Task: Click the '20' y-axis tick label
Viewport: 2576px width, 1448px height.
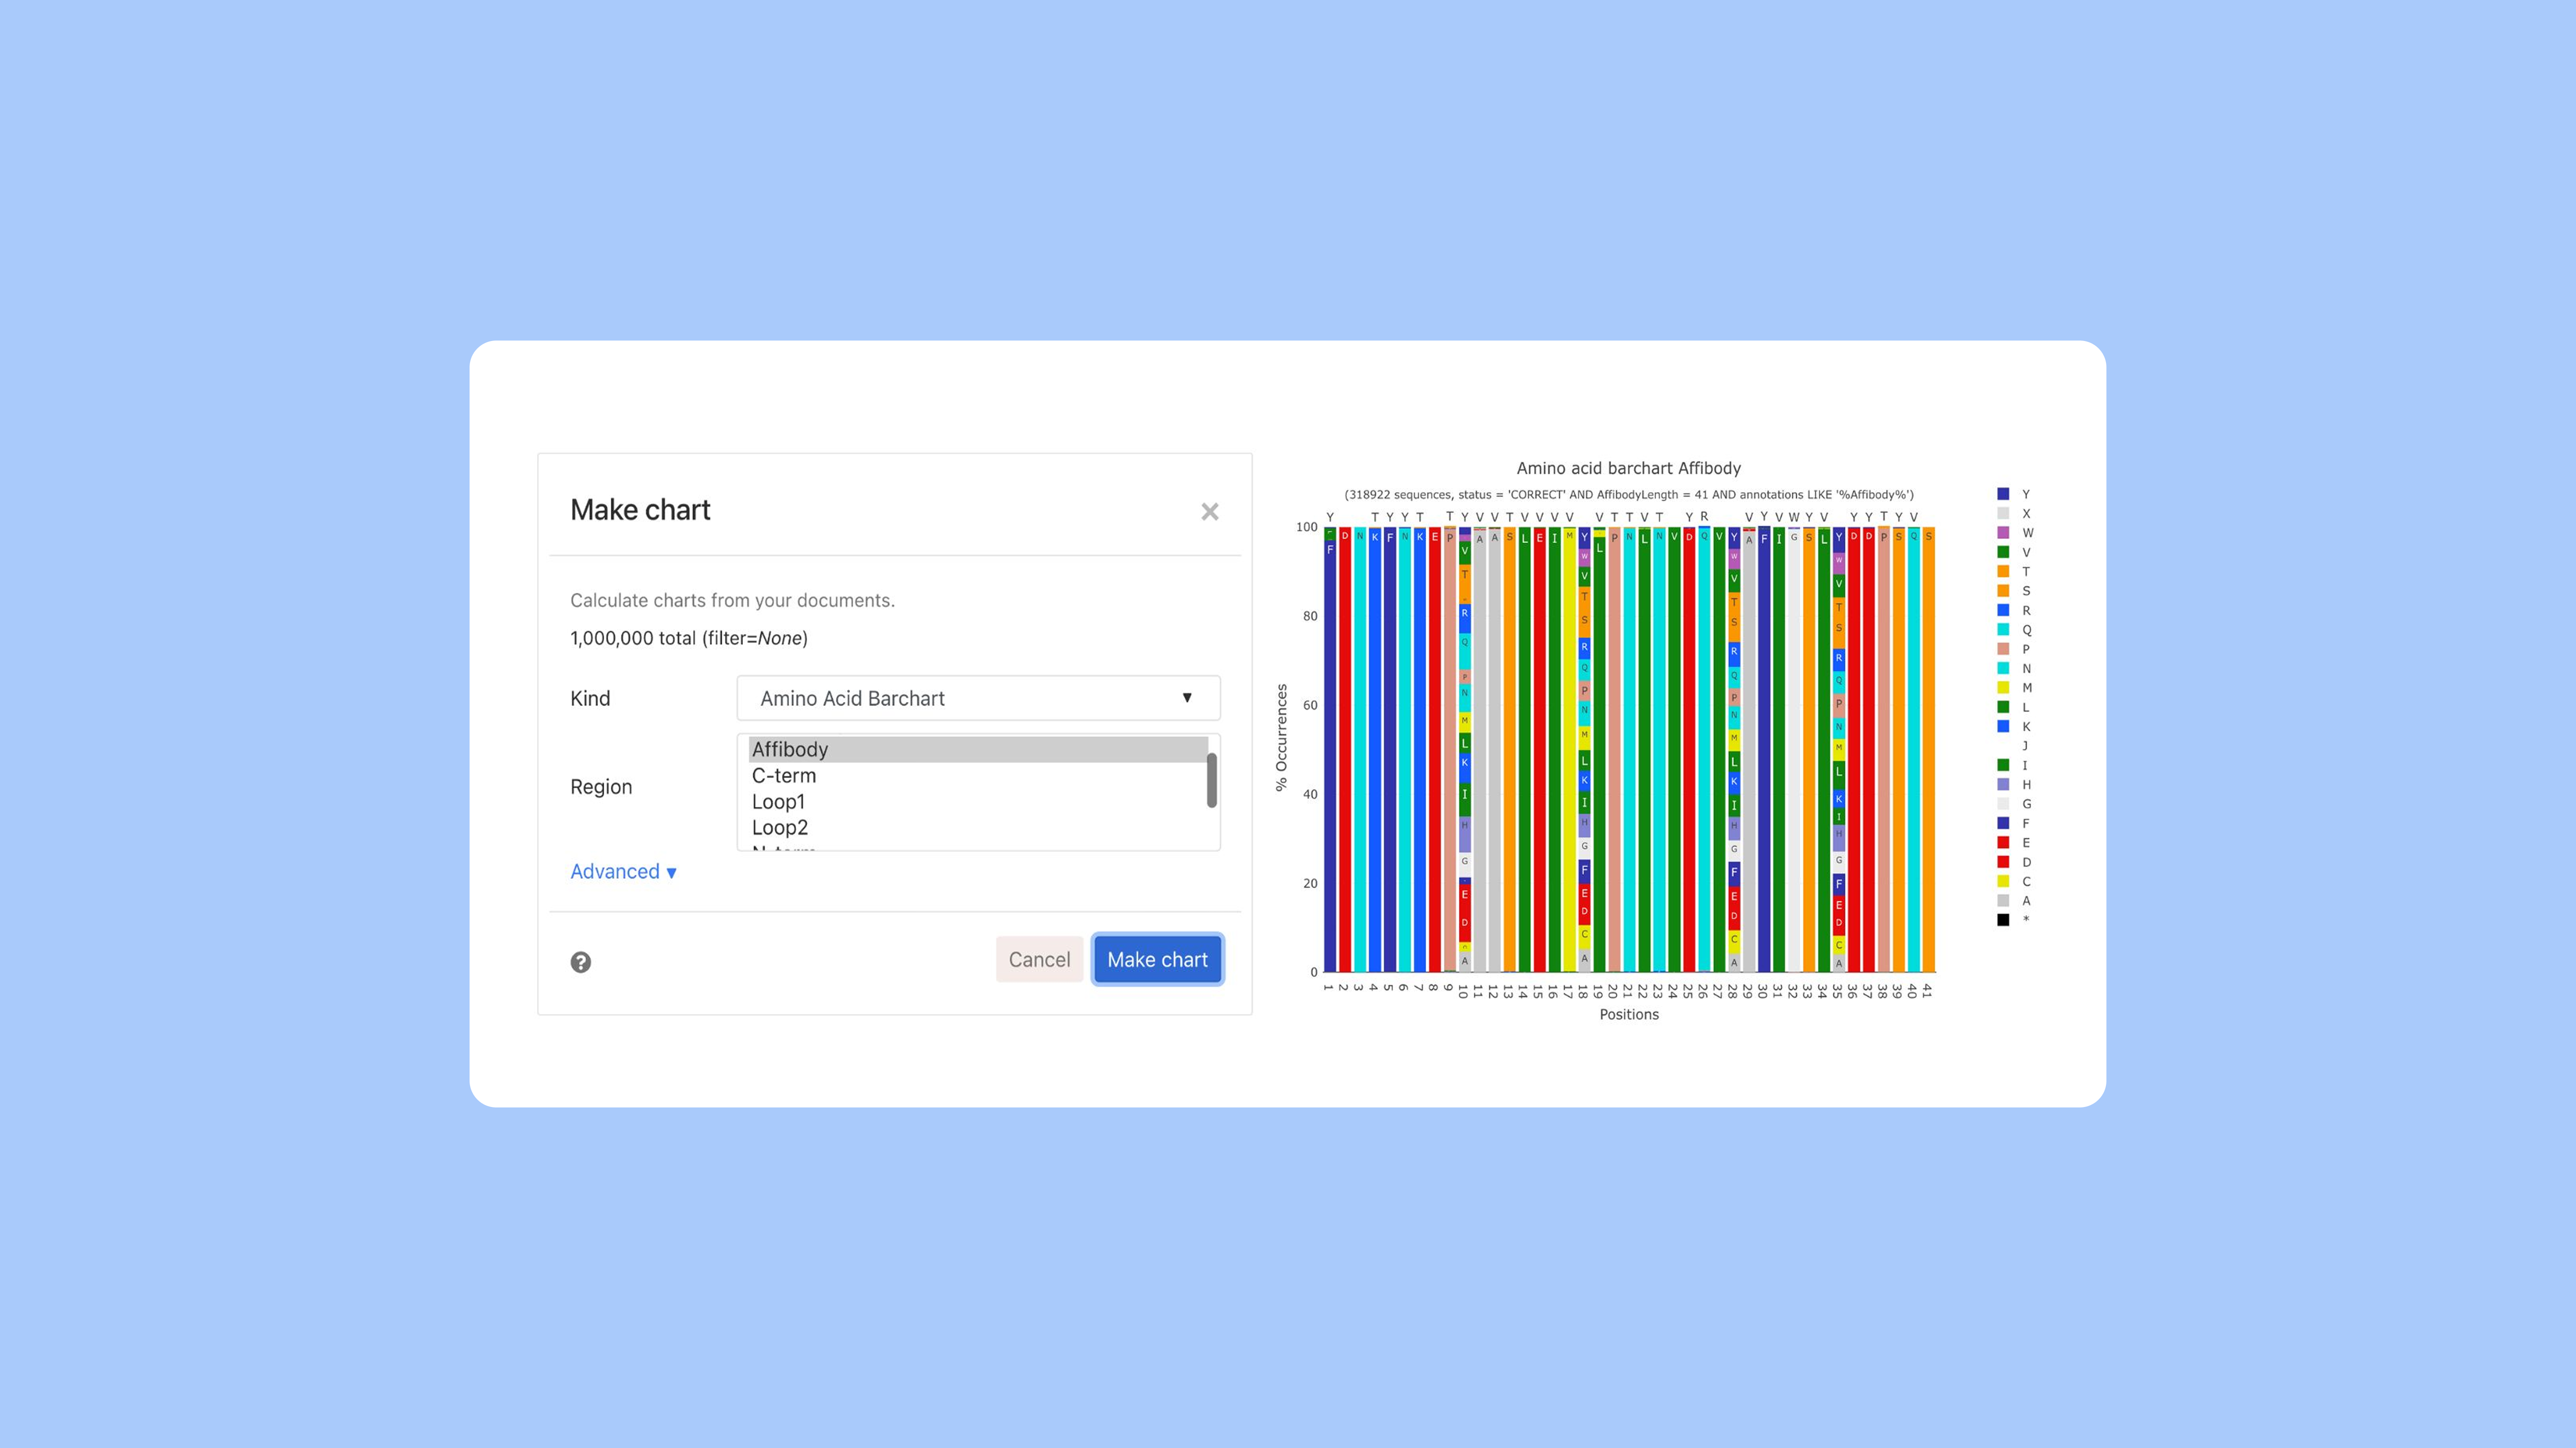Action: pyautogui.click(x=1310, y=884)
